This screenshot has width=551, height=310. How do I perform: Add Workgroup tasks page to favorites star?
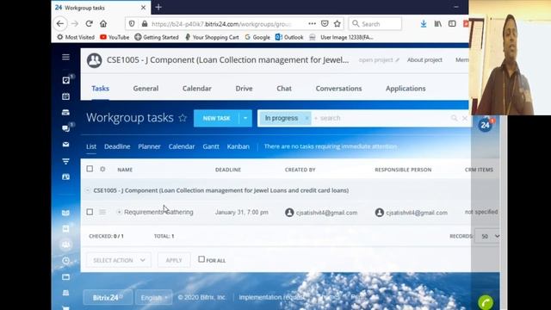(x=183, y=118)
